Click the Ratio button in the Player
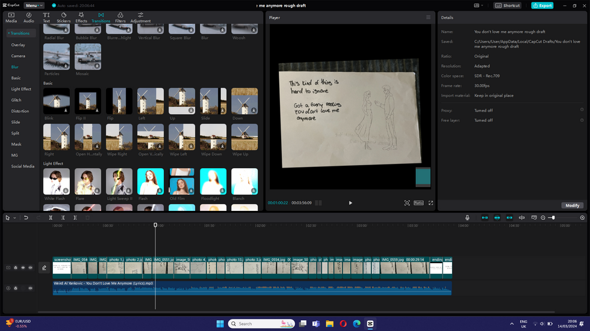 418,203
